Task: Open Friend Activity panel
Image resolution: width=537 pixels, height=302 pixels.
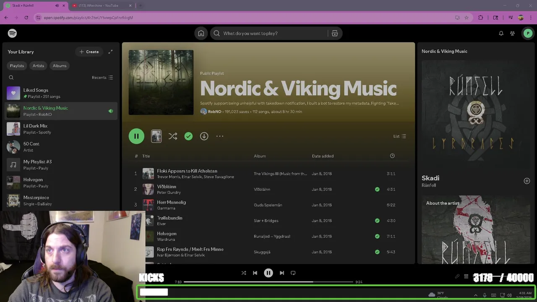Action: coord(512,33)
